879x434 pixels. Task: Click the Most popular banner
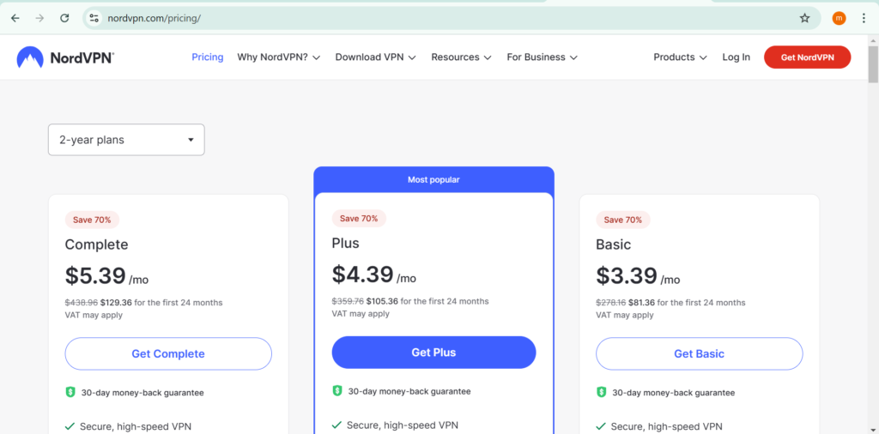pyautogui.click(x=433, y=180)
